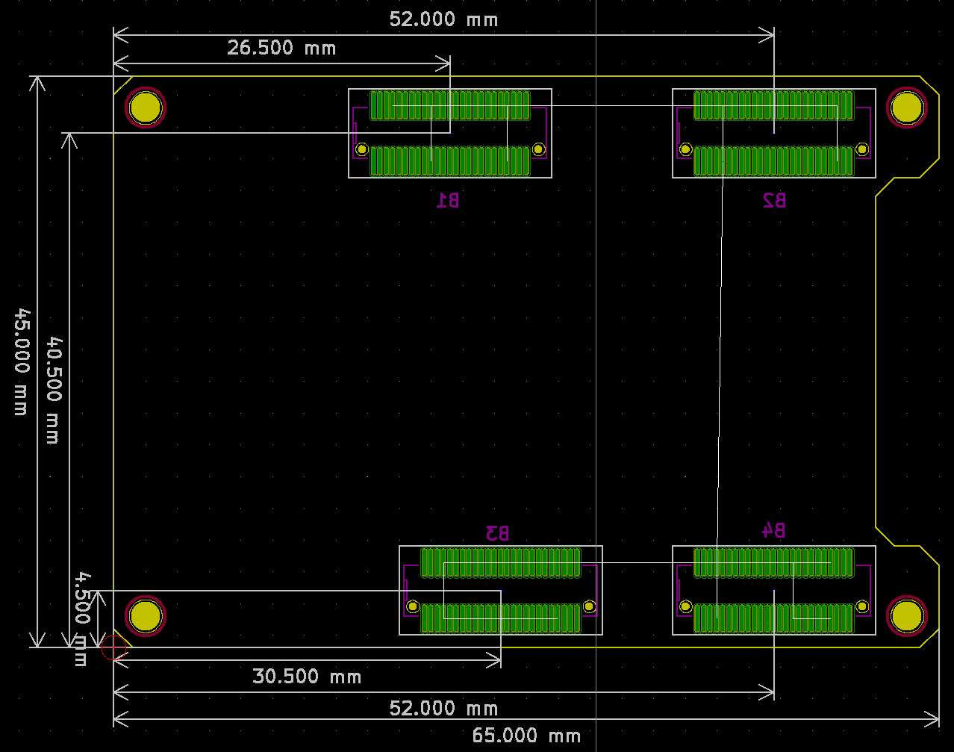
Task: Click the B3 reference designator text
Action: (498, 532)
